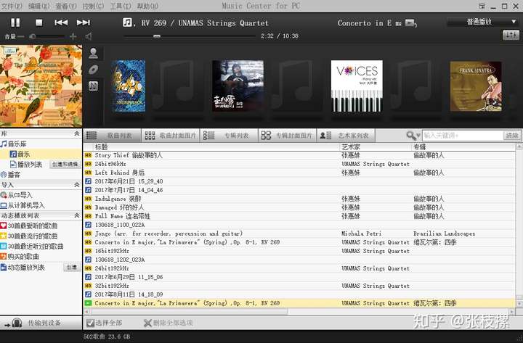Open the equalizer settings button

pyautogui.click(x=511, y=35)
